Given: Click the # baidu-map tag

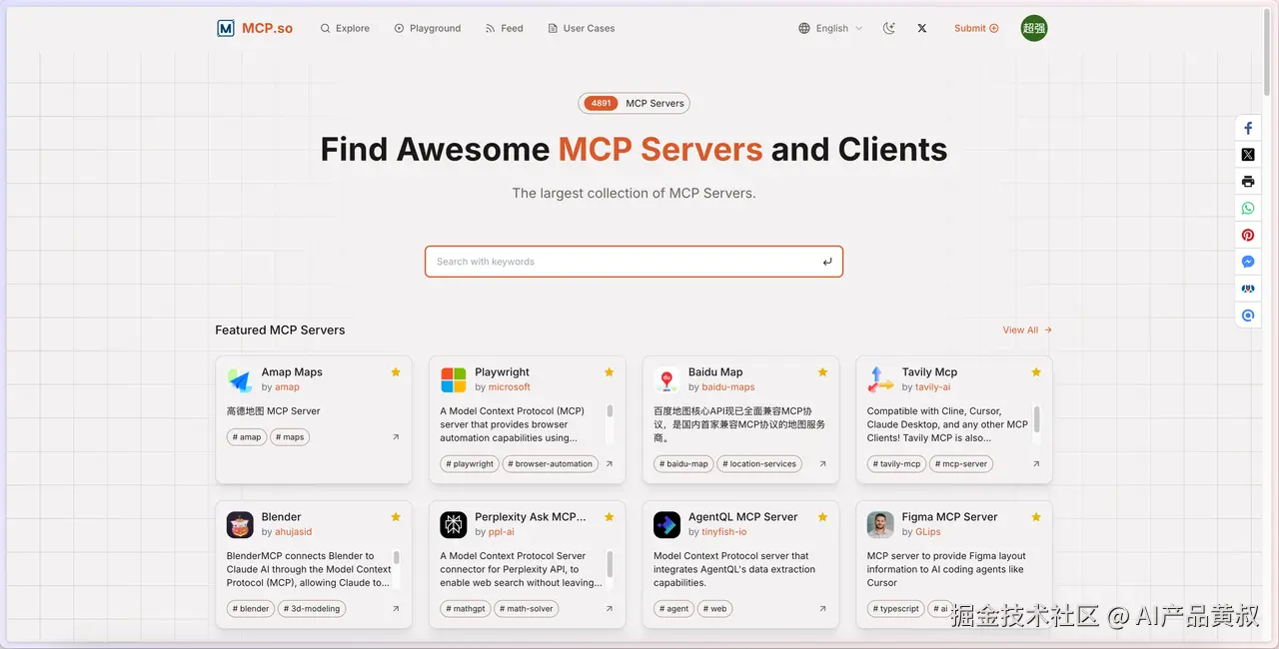Looking at the screenshot, I should coord(683,463).
